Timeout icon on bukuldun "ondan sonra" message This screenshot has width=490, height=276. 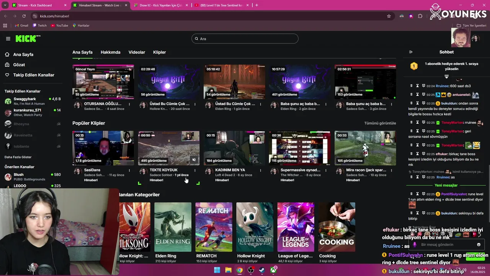click(418, 103)
